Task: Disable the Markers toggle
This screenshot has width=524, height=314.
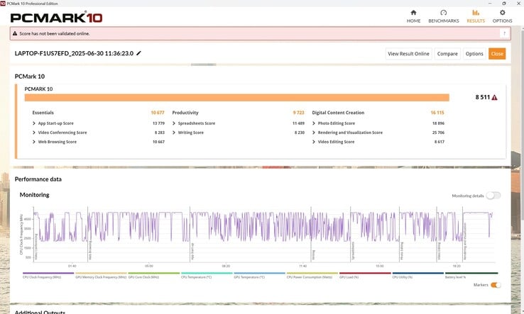Action: click(x=496, y=285)
